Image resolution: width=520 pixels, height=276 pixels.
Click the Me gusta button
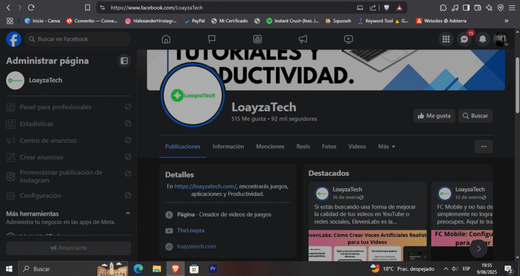(434, 115)
